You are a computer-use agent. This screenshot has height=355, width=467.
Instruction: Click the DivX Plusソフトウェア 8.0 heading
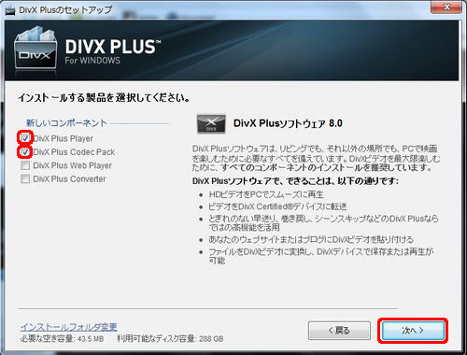[288, 123]
